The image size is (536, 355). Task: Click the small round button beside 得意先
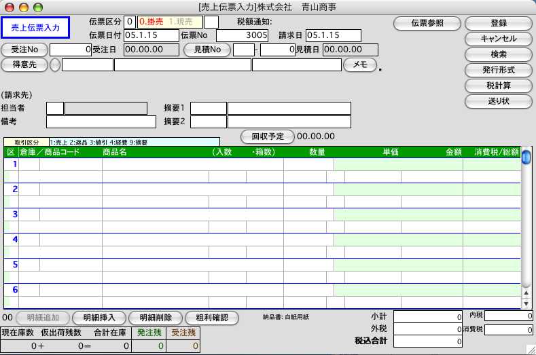point(55,66)
